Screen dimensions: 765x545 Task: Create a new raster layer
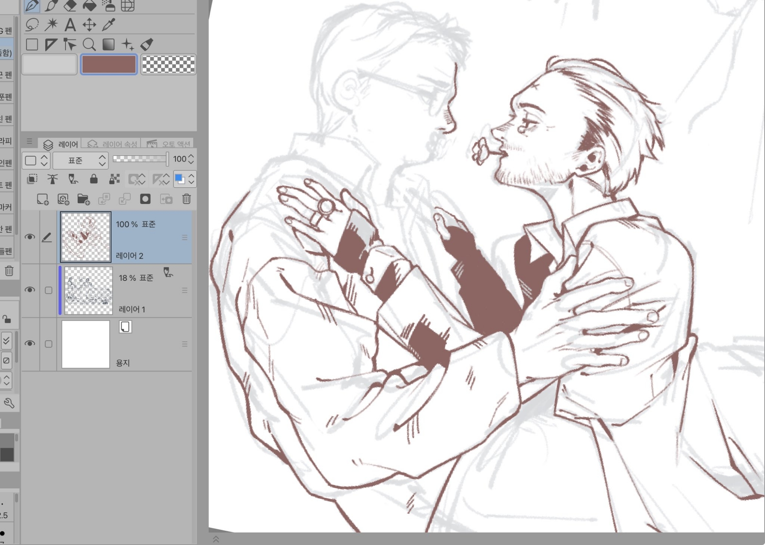click(42, 199)
